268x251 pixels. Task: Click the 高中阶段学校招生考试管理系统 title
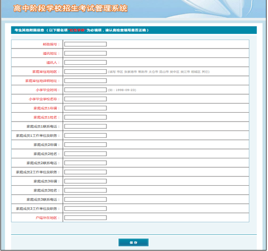(70, 8)
